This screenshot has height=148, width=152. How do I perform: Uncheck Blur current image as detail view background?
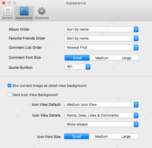pos(9,86)
